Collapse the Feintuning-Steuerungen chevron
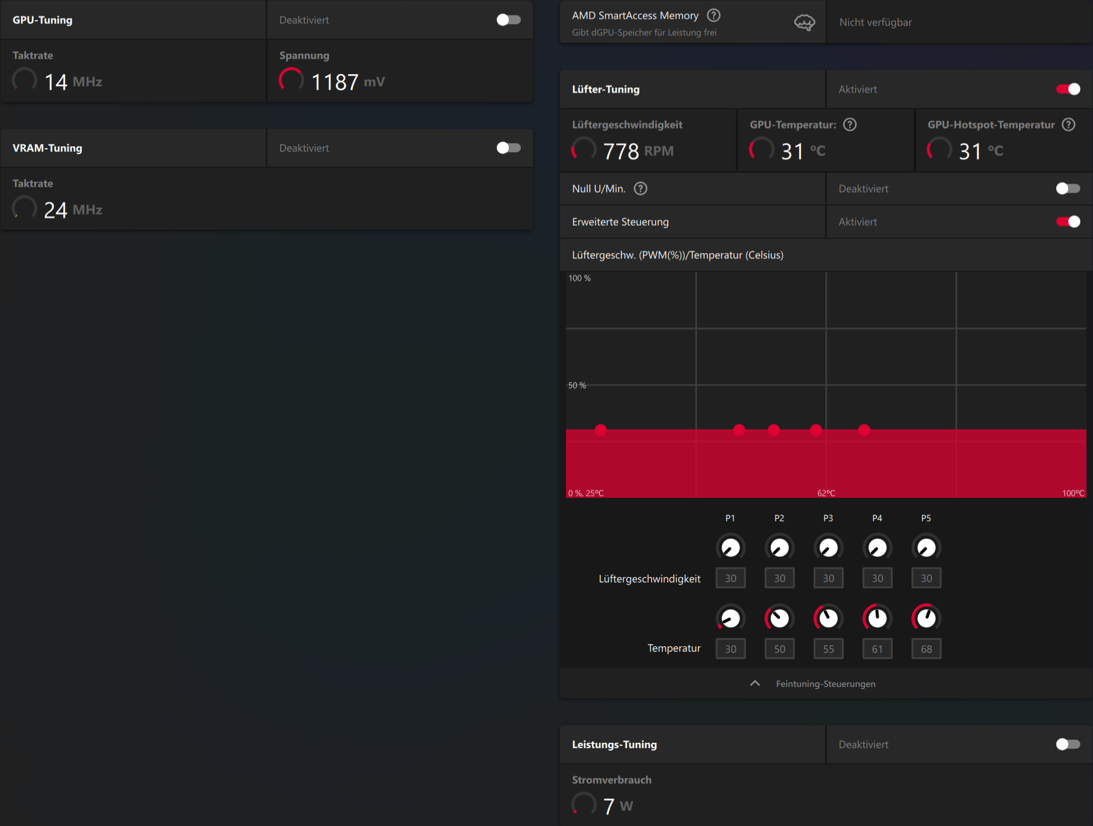Screen dimensions: 1093x826 click(755, 683)
